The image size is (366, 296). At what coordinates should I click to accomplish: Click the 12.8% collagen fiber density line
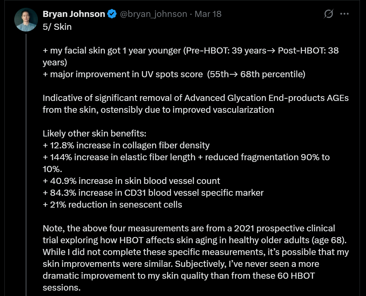pos(126,145)
